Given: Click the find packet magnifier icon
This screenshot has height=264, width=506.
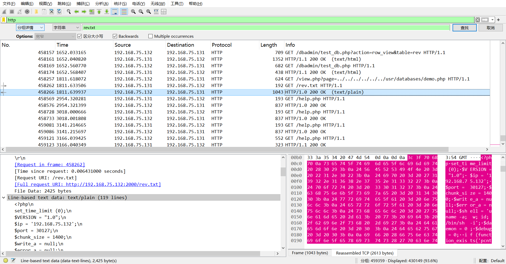Looking at the screenshot, I should click(x=69, y=12).
